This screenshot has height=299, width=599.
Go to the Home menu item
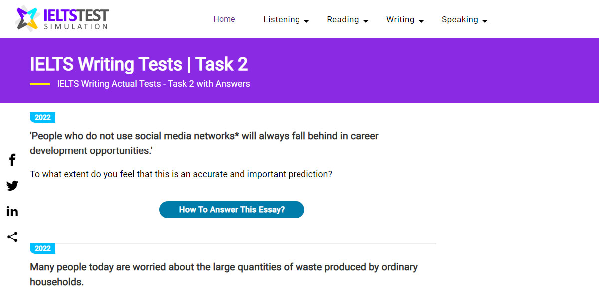point(224,19)
